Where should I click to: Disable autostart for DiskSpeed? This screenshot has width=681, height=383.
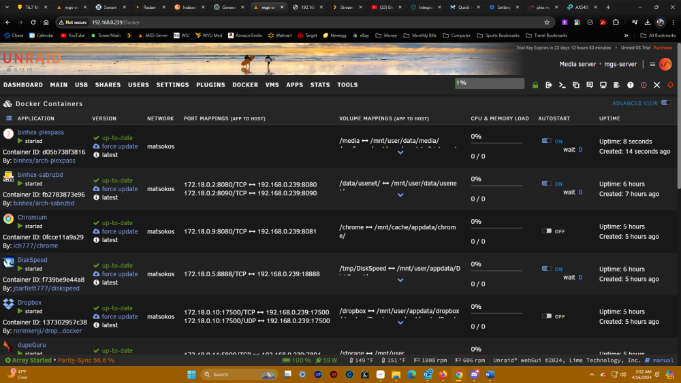[x=546, y=268]
